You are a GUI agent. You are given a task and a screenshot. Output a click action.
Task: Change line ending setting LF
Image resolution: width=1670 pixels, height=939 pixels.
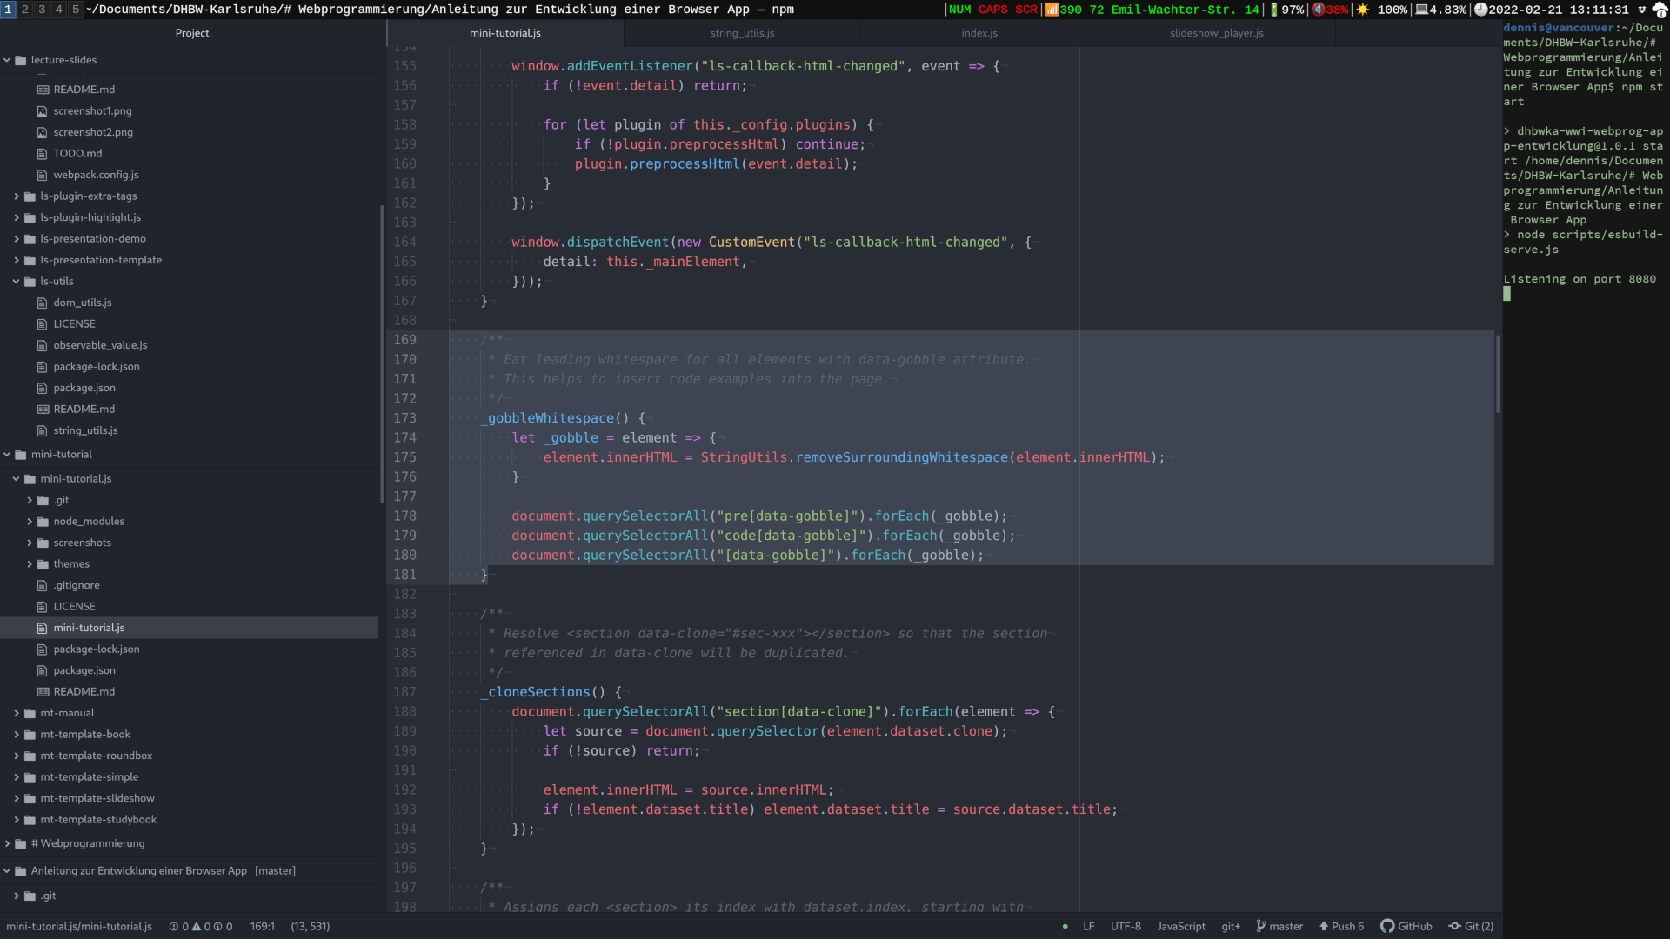(x=1088, y=927)
